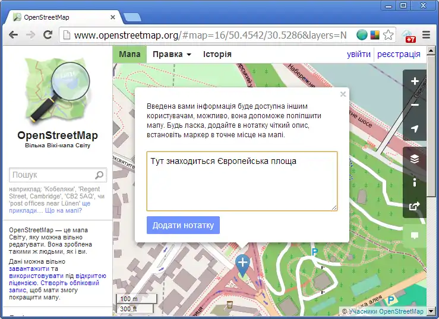Switch to the Мапа tab

pos(130,54)
